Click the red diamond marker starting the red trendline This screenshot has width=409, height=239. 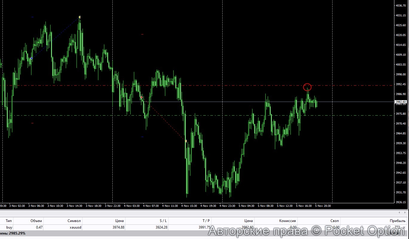point(141,97)
